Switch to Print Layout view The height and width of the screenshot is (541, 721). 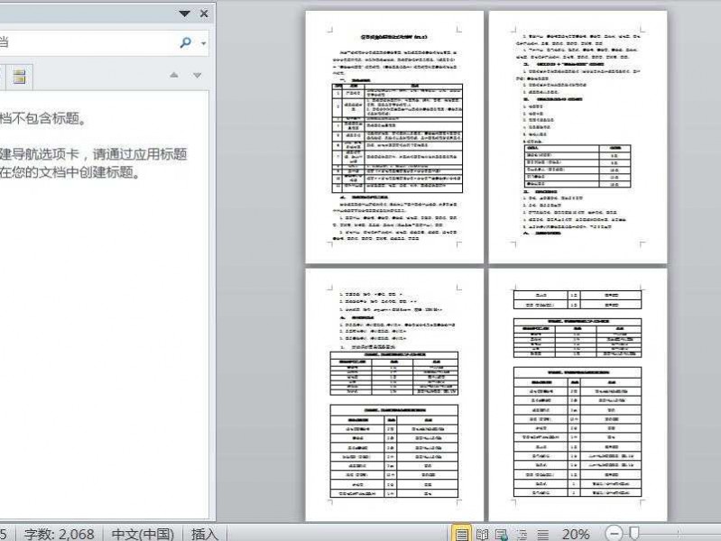tap(462, 534)
